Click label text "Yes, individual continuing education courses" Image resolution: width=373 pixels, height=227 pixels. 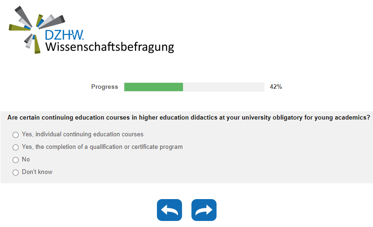tap(82, 134)
